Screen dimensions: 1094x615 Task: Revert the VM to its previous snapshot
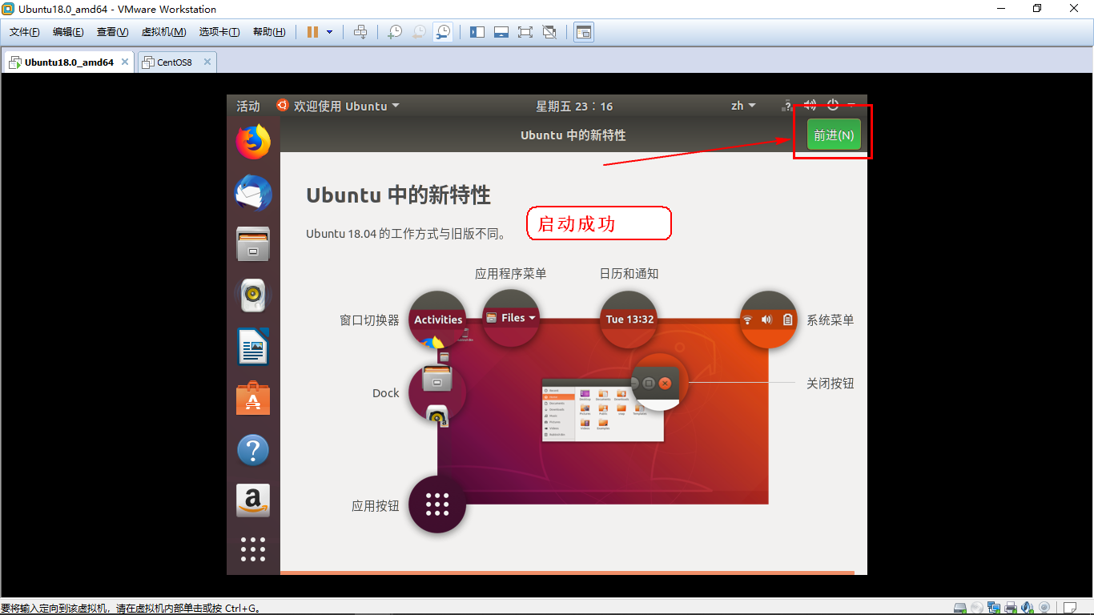point(419,32)
